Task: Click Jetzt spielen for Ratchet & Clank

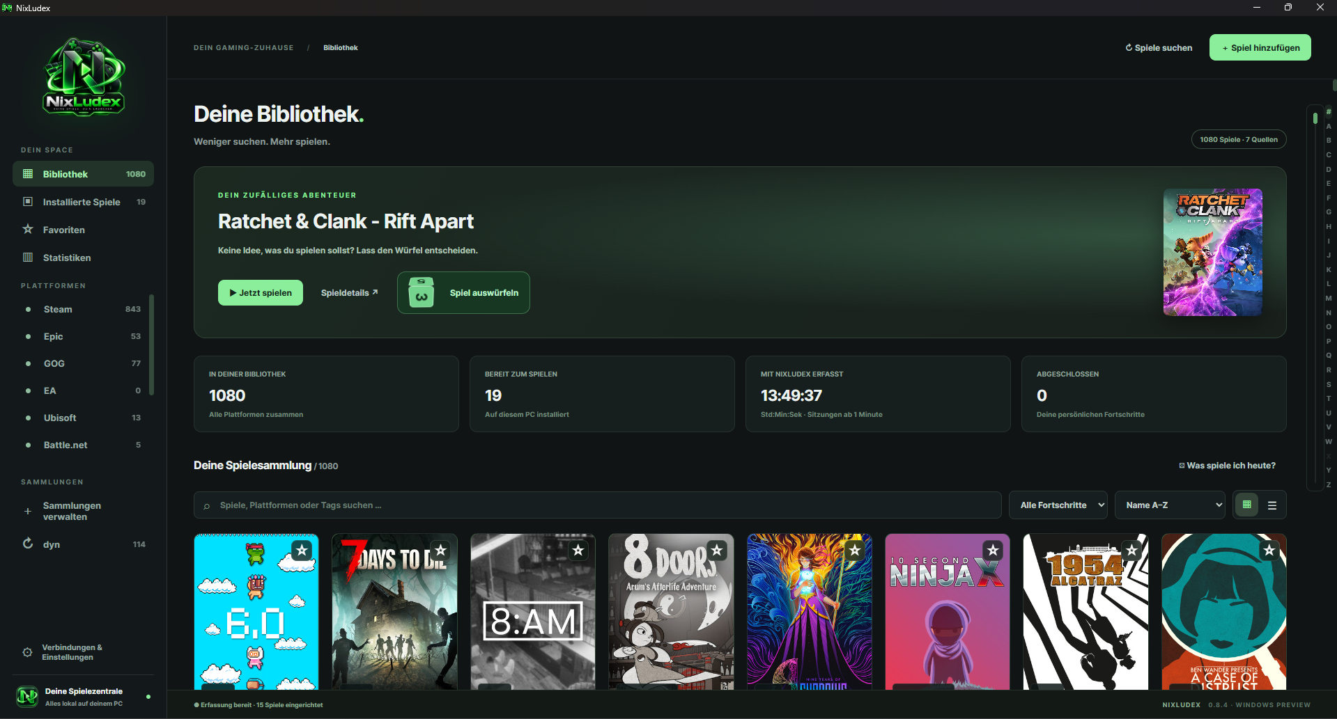Action: click(261, 292)
